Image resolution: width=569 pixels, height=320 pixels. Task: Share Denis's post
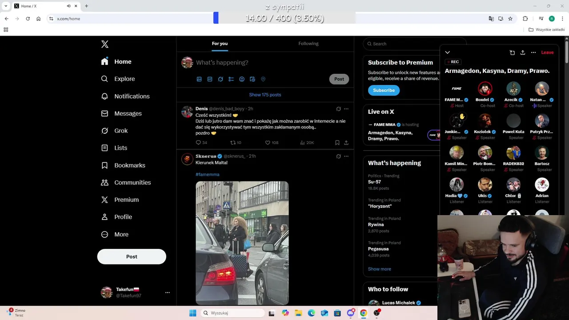point(346,143)
